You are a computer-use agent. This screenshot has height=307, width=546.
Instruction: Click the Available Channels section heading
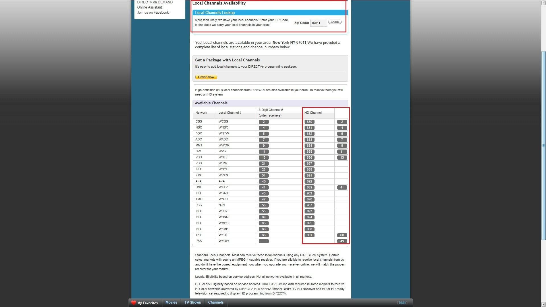pos(211,103)
